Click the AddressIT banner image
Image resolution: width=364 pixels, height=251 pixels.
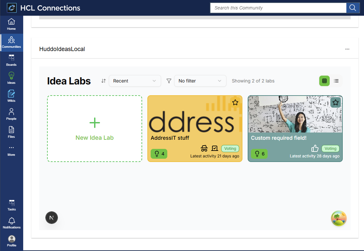click(195, 114)
